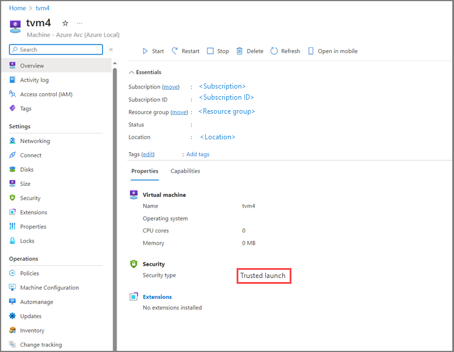The width and height of the screenshot is (454, 352).
Task: Click the Security shield icon in sidebar
Action: [x=12, y=198]
